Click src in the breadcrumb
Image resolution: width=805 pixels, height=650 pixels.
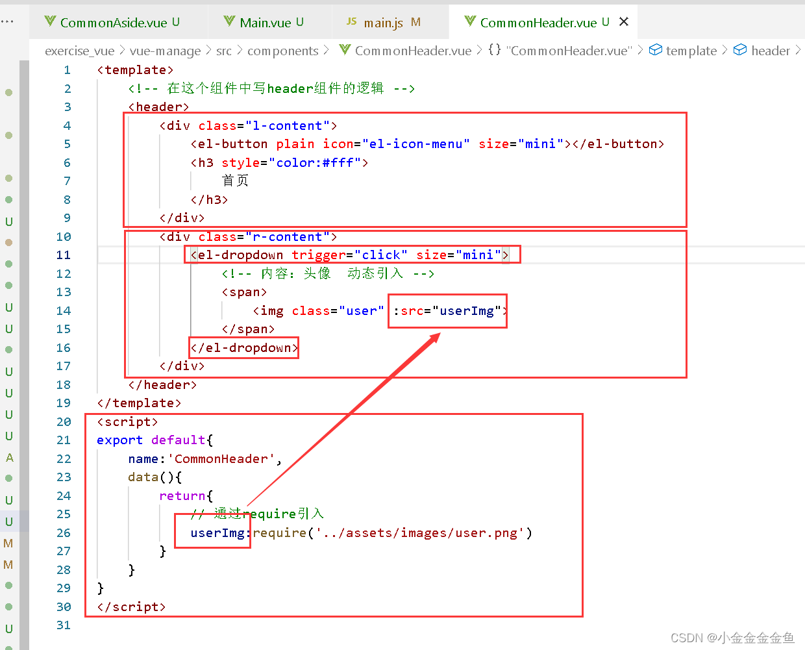click(x=223, y=51)
